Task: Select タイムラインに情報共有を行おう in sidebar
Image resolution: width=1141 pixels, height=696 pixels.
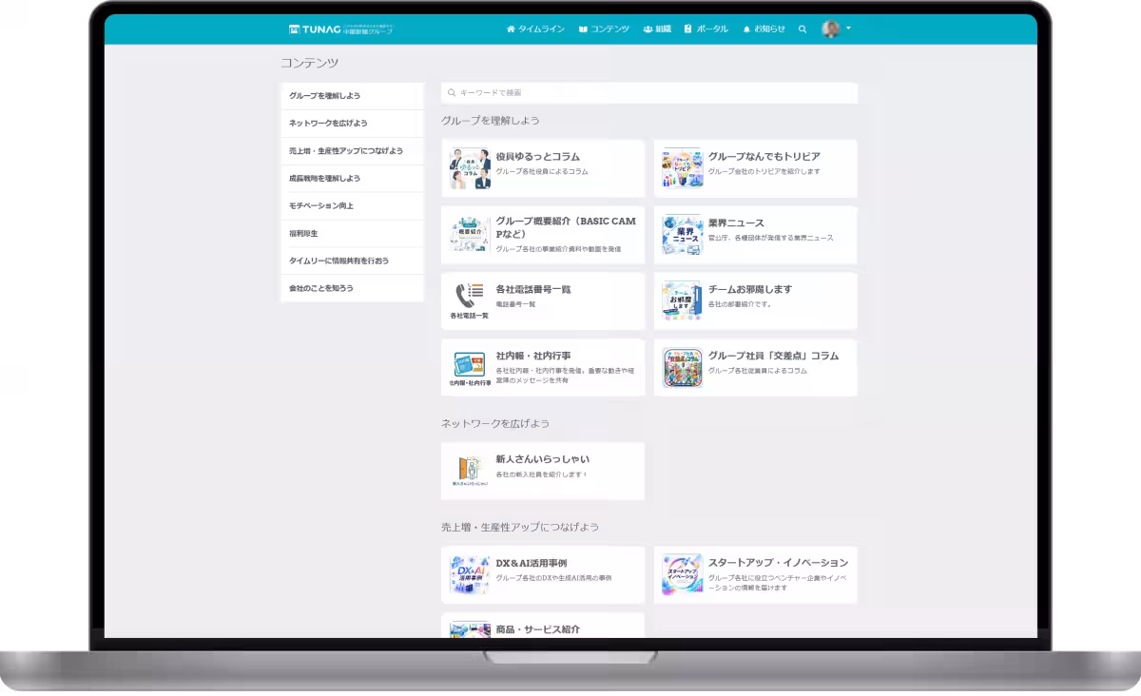Action: pyautogui.click(x=352, y=261)
